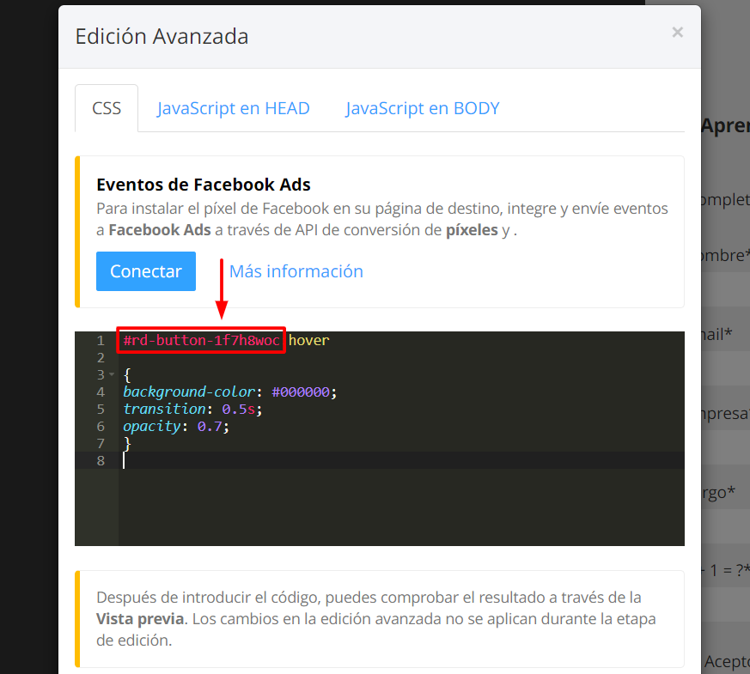Close the Edición Avanzada dialog
The image size is (750, 674).
677,33
